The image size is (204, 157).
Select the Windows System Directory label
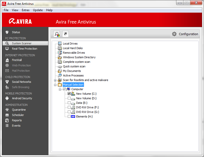(x=79, y=57)
